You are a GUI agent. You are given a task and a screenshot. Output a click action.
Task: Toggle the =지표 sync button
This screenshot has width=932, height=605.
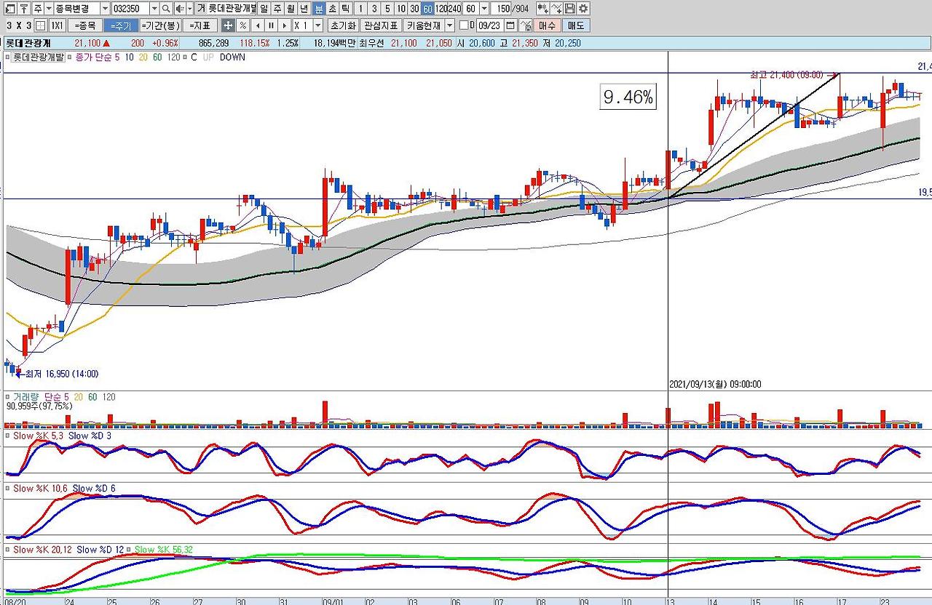(200, 25)
